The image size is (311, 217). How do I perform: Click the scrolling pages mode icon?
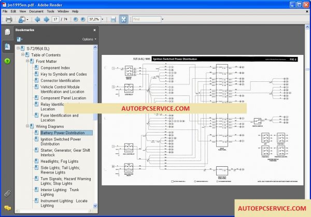click(113, 19)
